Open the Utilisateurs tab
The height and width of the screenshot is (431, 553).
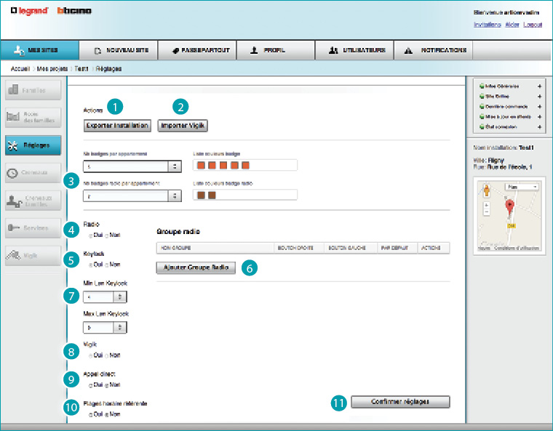point(357,51)
